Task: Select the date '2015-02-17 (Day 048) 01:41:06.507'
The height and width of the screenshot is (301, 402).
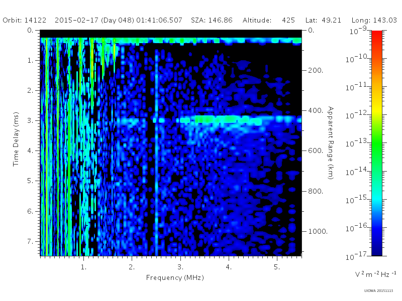Action: click(119, 20)
